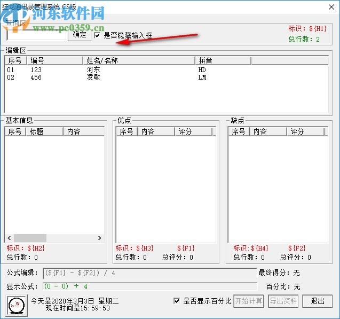Click the 内容 column header in 基本信息
The width and height of the screenshot is (340, 319).
pyautogui.click(x=84, y=131)
